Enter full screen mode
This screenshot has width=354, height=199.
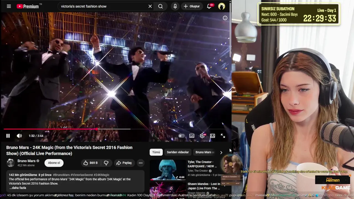click(223, 136)
